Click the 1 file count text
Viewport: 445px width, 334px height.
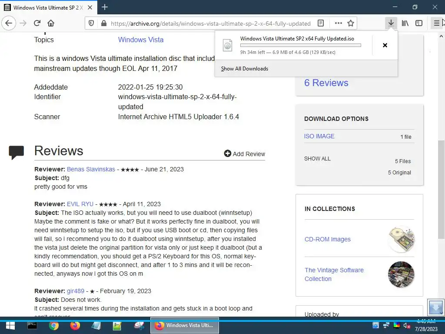pos(406,137)
